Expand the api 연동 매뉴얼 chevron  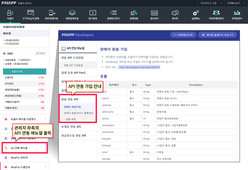pyautogui.click(x=46, y=148)
